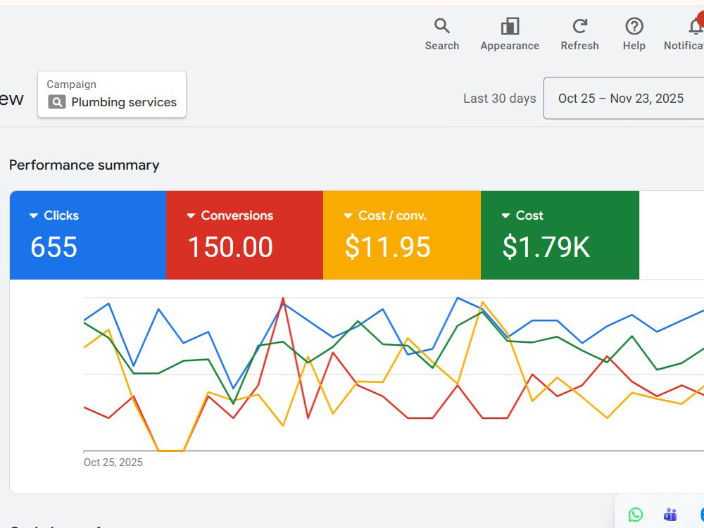Expand the Cost / conv. metric dropdown arrow

point(348,216)
